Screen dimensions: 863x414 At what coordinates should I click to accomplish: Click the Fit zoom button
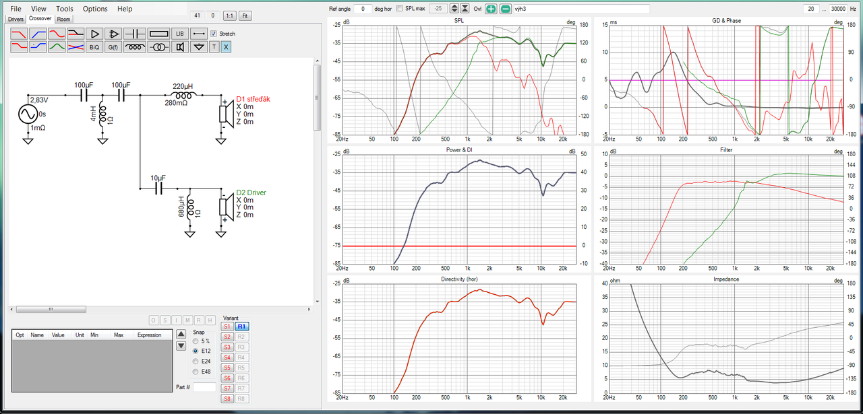coord(245,15)
